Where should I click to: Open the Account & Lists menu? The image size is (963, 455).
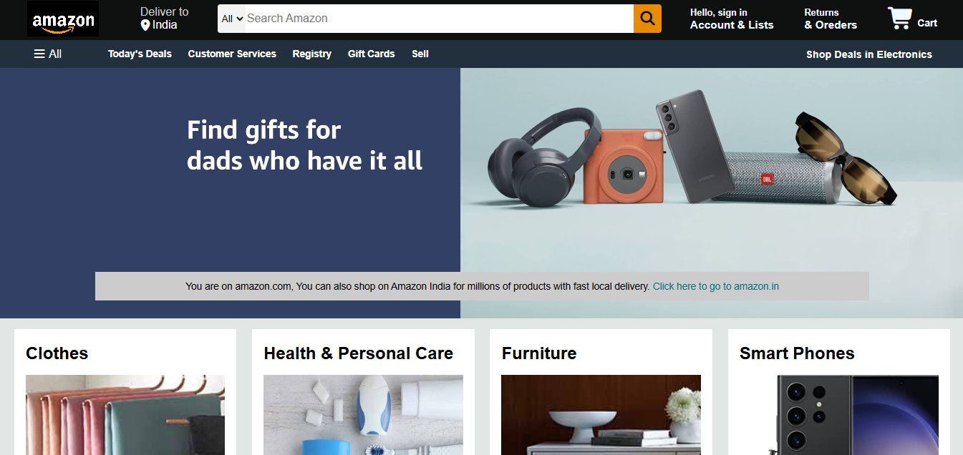pos(732,19)
